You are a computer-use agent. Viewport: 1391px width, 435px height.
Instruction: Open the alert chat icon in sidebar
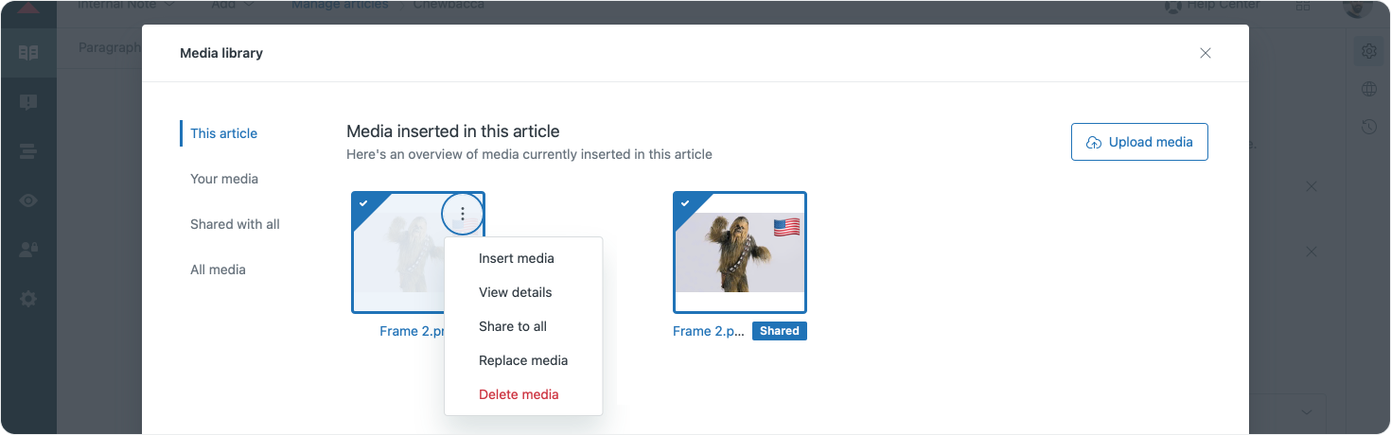[x=28, y=102]
